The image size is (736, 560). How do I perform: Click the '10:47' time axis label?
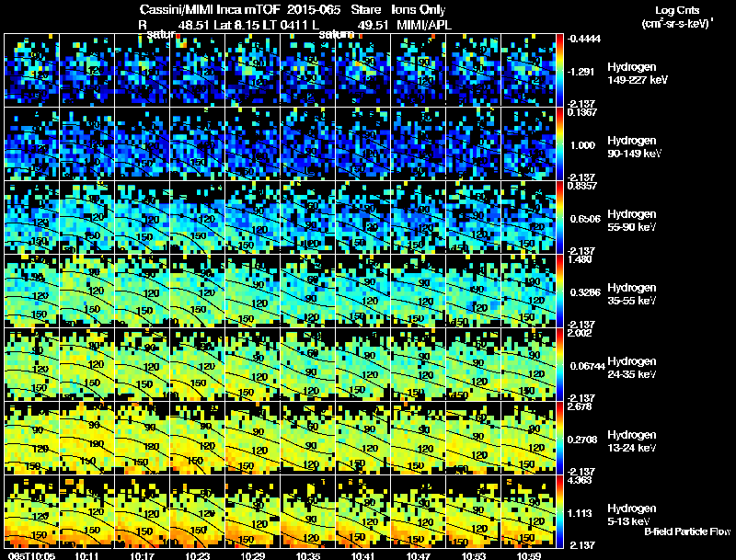coord(419,555)
